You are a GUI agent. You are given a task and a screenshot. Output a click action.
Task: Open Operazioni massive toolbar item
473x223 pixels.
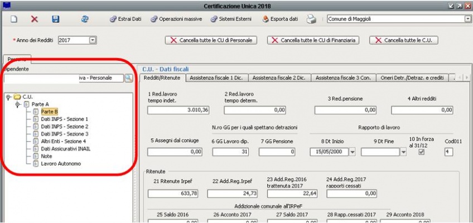pos(176,19)
